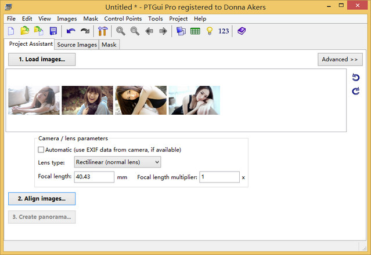The image size is (371, 255).
Task: Click the left arrow toolbar icon
Action: point(149,31)
